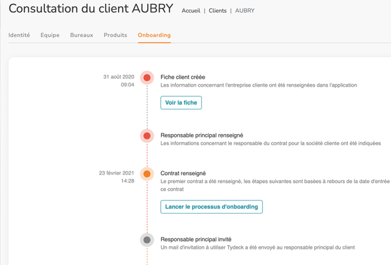Click the 31 août 2020 date label

[x=119, y=77]
